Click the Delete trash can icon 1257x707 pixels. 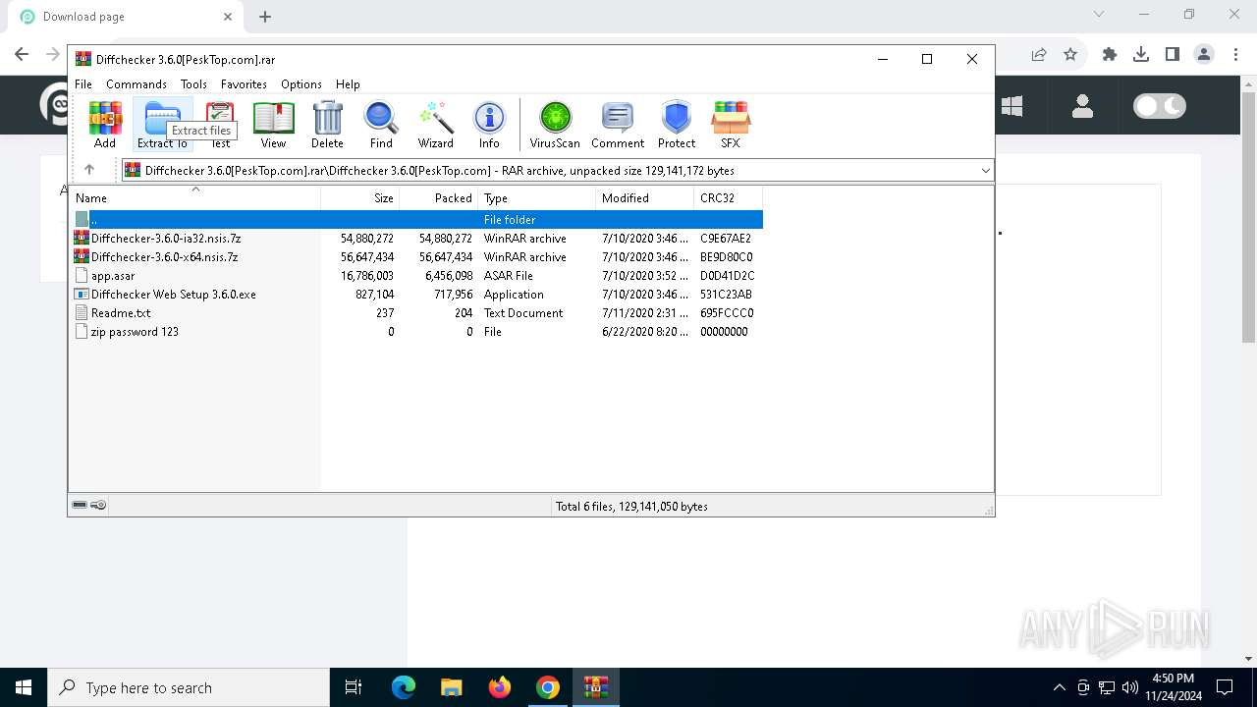click(327, 125)
